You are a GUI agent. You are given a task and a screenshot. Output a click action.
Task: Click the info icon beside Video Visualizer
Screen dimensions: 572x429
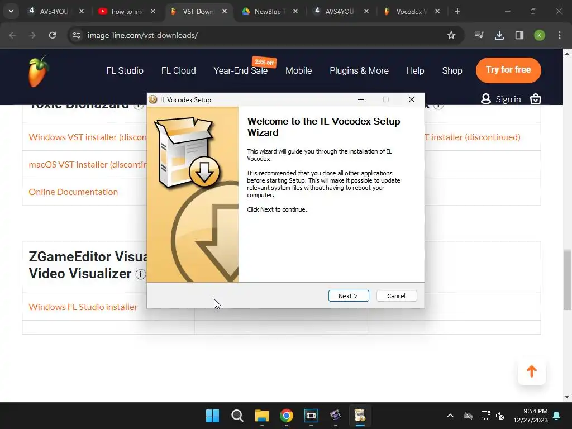click(140, 274)
